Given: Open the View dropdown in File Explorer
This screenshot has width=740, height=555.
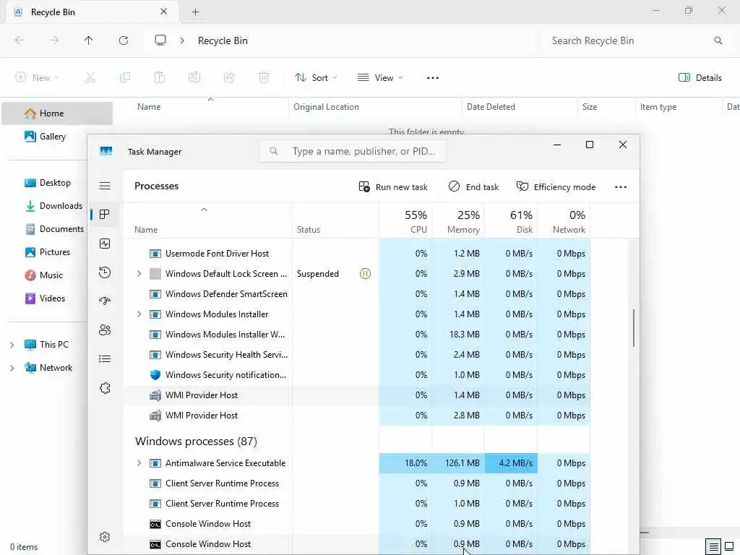Looking at the screenshot, I should [x=380, y=78].
